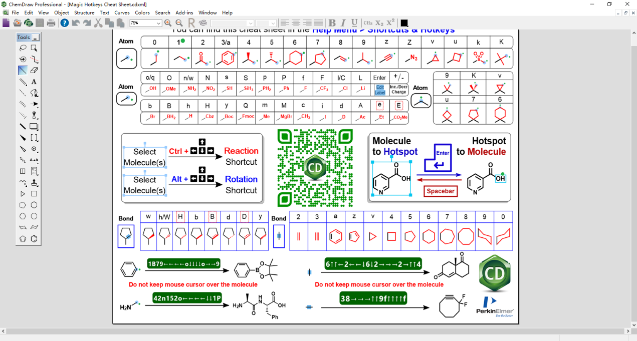Toggle Italic text formatting
This screenshot has height=341, width=637.
(x=343, y=23)
